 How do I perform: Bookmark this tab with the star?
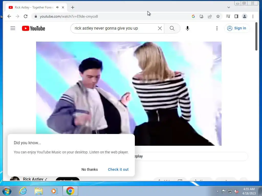coord(218,16)
